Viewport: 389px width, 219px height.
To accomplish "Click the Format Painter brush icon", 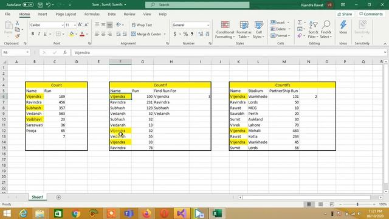I will pyautogui.click(x=18, y=36).
